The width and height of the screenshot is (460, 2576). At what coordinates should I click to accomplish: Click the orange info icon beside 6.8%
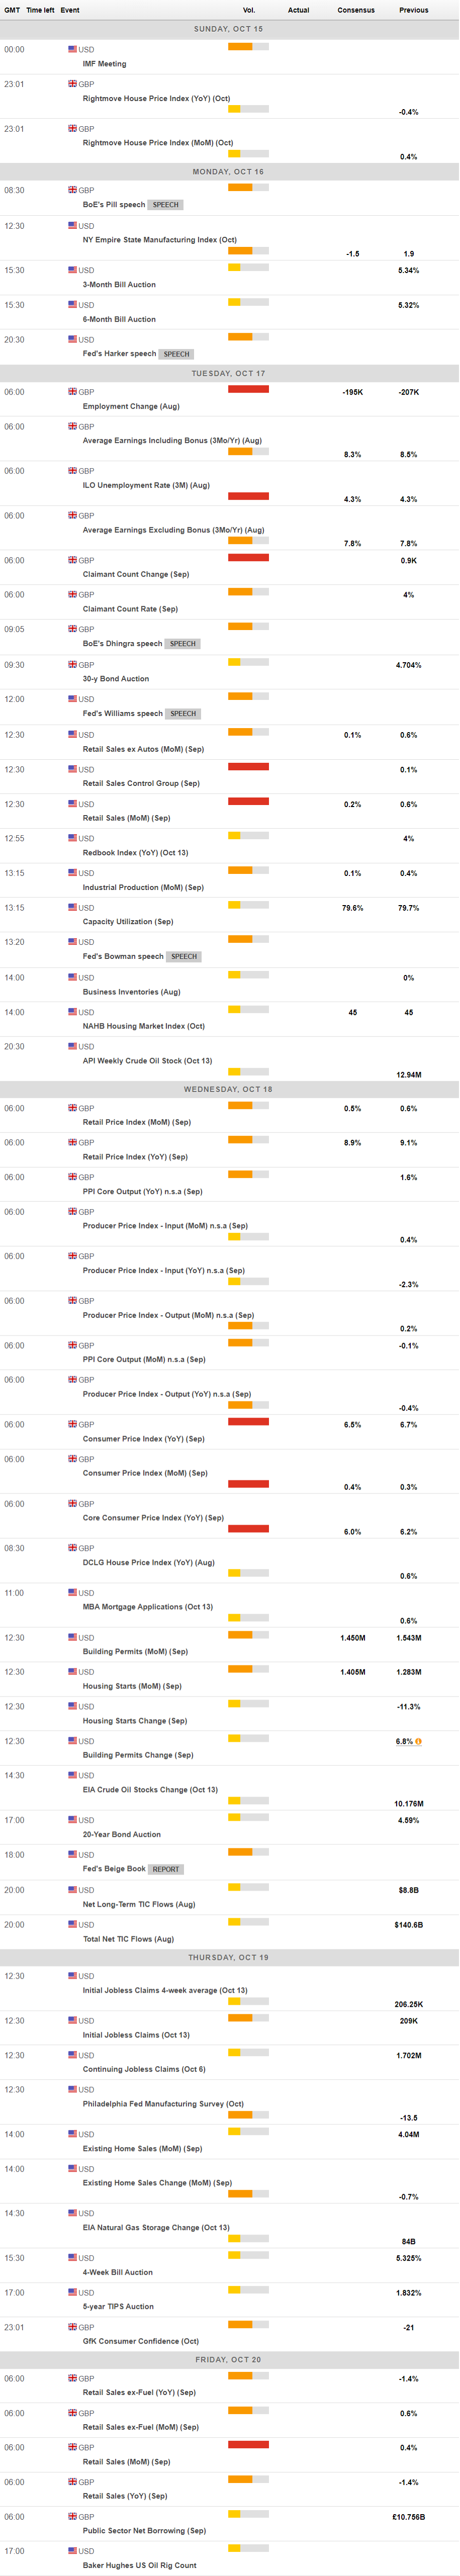pyautogui.click(x=418, y=1742)
